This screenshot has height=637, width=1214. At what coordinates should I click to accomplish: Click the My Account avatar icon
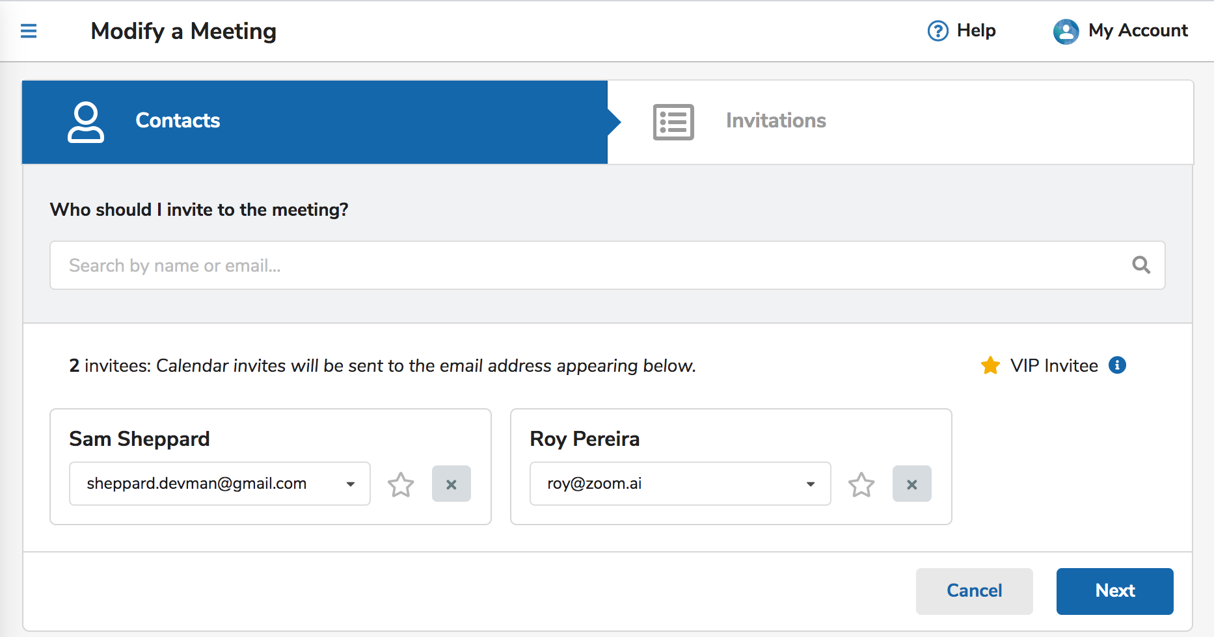point(1066,31)
